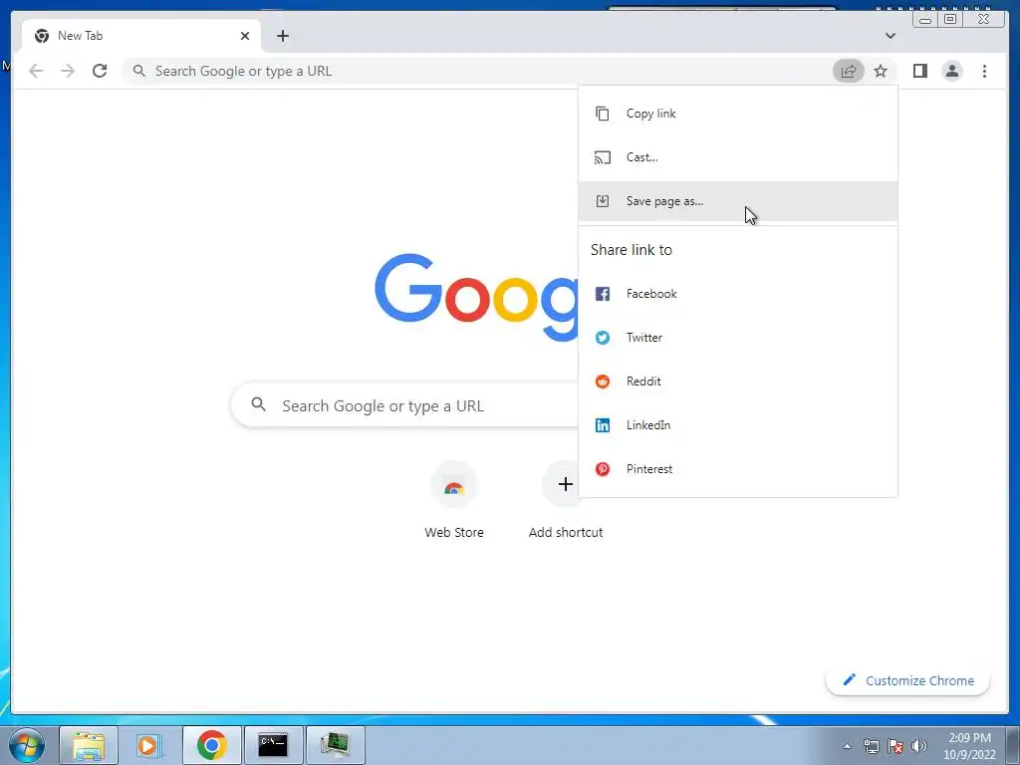Bookmark this tab with the star icon
Image resolution: width=1020 pixels, height=765 pixels.
(881, 71)
